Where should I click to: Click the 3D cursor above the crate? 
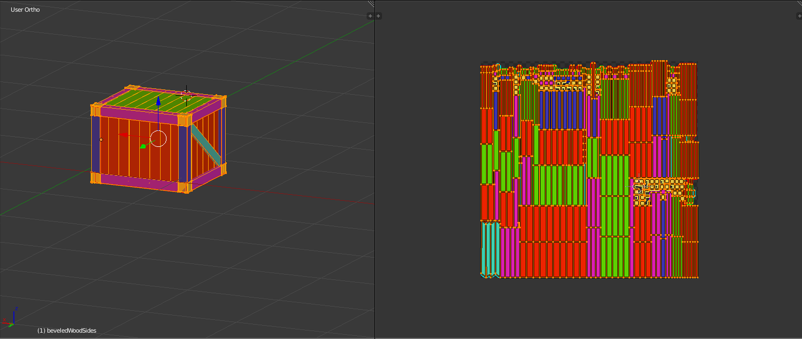click(187, 94)
